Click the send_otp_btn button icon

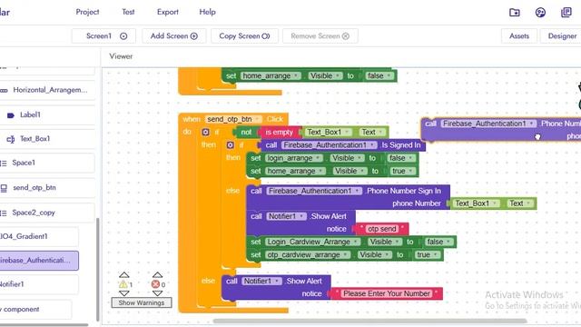point(4,188)
